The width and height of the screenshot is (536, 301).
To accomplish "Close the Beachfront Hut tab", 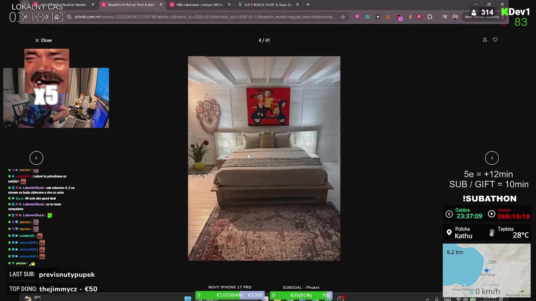I will point(161,5).
